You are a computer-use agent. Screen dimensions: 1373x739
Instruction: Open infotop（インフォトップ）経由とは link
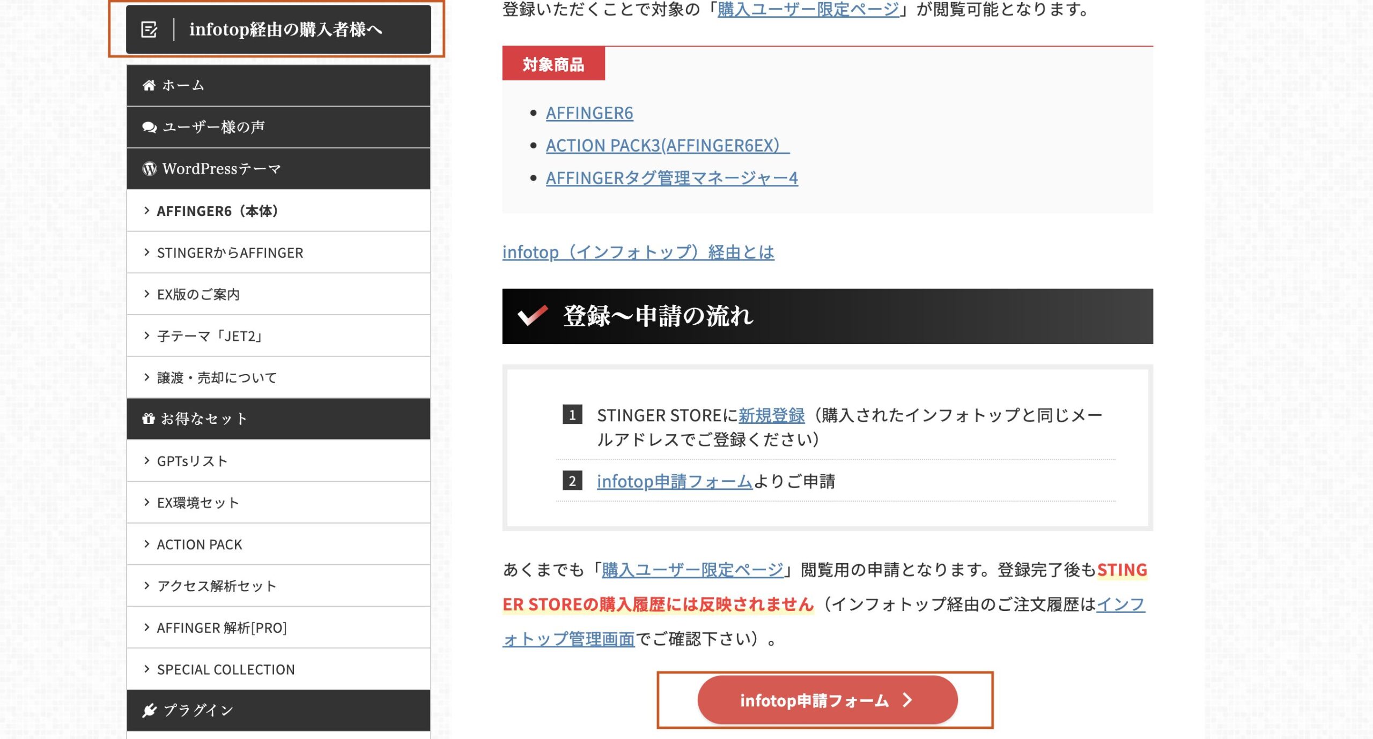pyautogui.click(x=638, y=252)
